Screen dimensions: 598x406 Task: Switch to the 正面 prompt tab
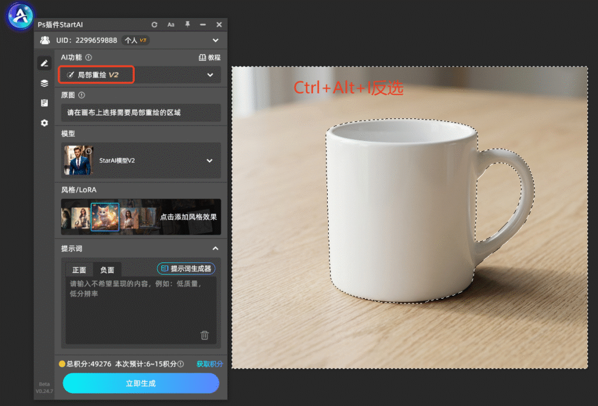point(79,270)
